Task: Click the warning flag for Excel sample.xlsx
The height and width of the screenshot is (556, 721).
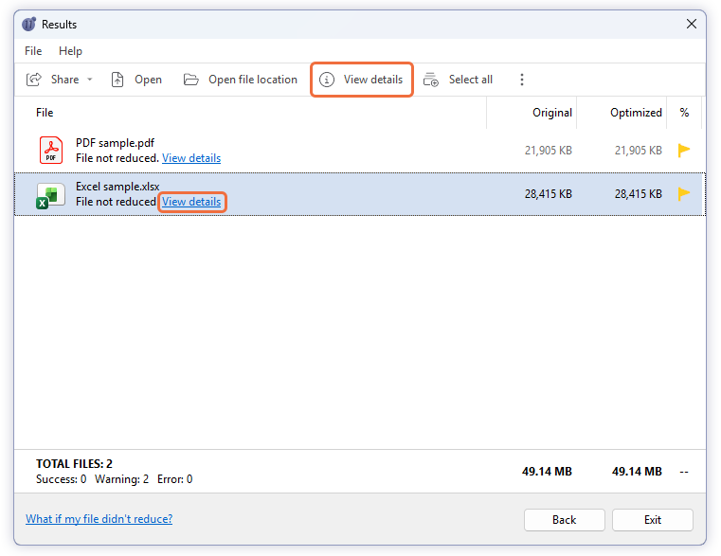Action: (x=684, y=193)
